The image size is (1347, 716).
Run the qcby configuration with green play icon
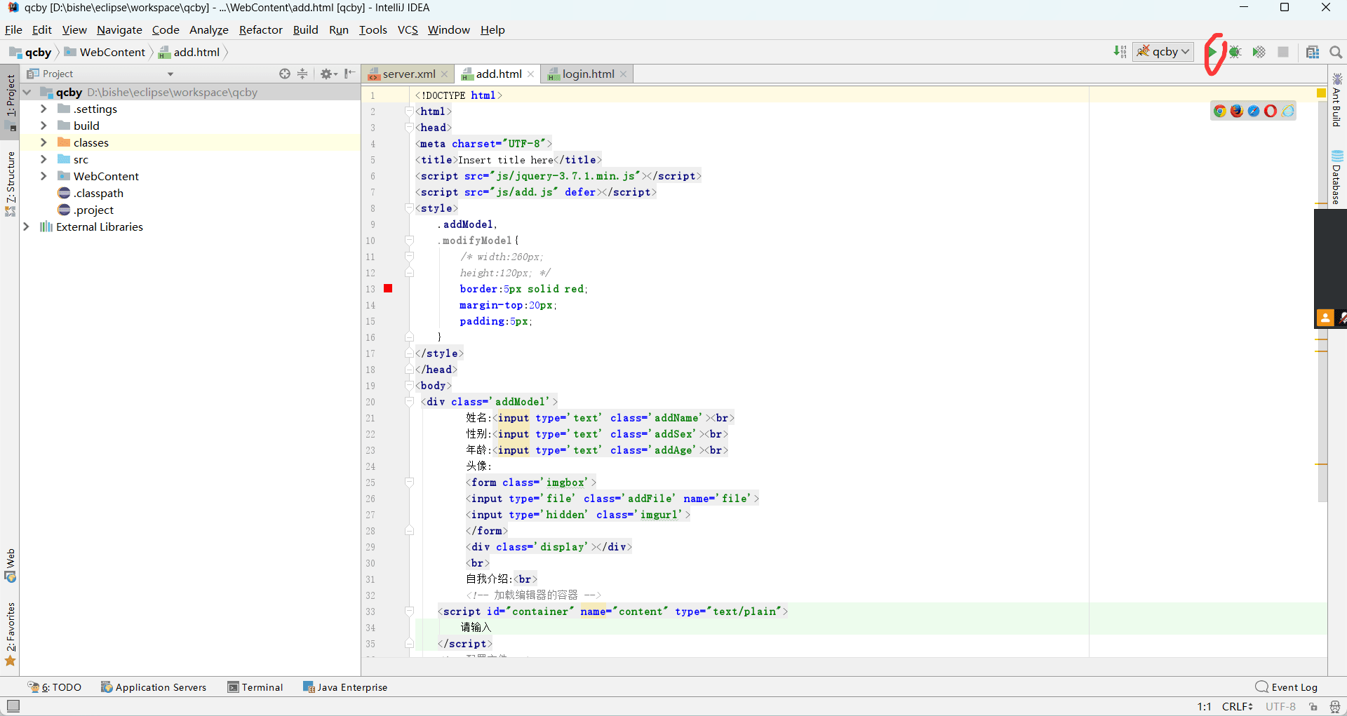(1212, 52)
